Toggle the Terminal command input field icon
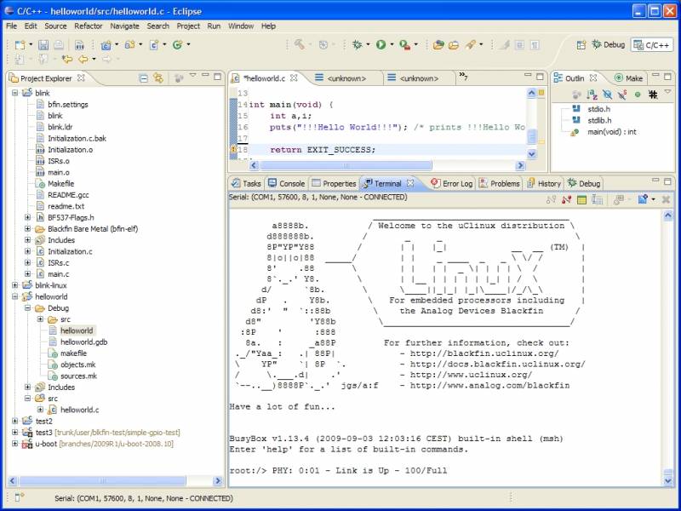The width and height of the screenshot is (681, 511). tap(597, 199)
